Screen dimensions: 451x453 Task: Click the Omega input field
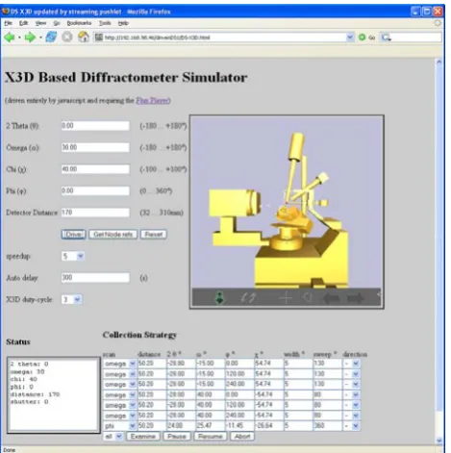pos(95,147)
